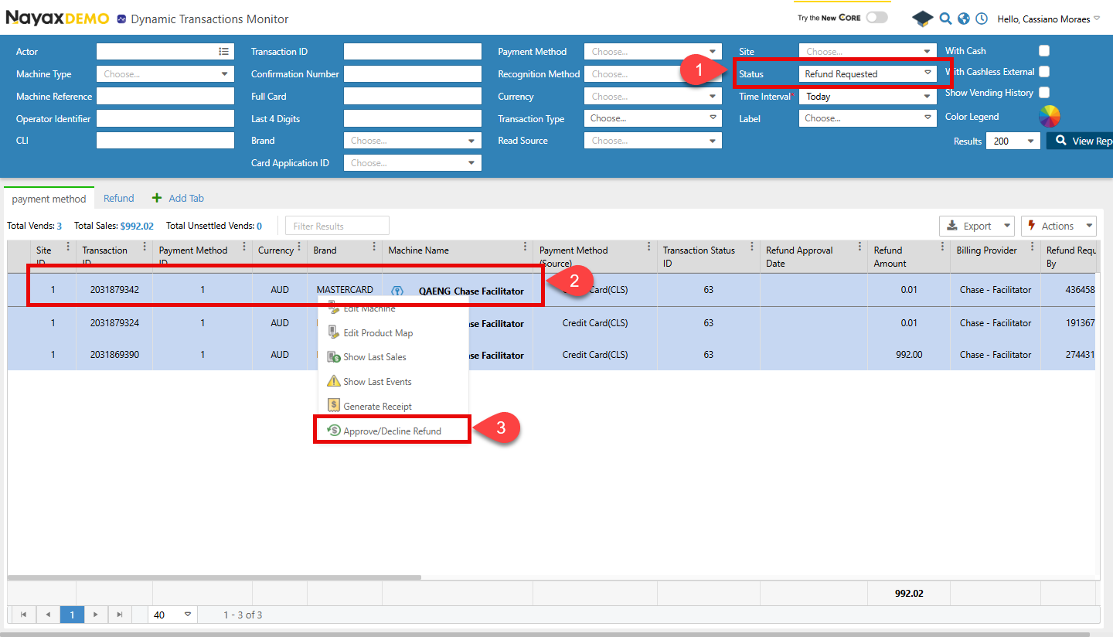Select the row with transaction 2031869390
This screenshot has width=1113, height=637.
551,355
